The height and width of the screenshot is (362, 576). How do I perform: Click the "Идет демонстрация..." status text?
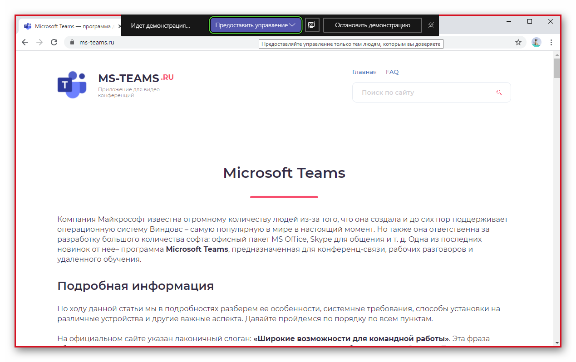(x=160, y=25)
